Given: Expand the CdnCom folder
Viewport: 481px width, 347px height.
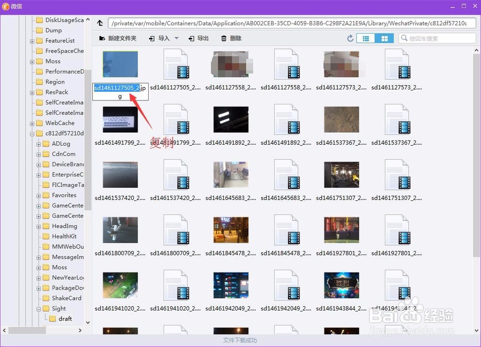Looking at the screenshot, I should coord(38,154).
